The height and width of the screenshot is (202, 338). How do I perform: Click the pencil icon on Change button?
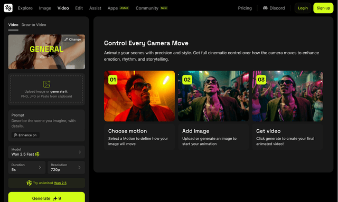click(x=66, y=40)
